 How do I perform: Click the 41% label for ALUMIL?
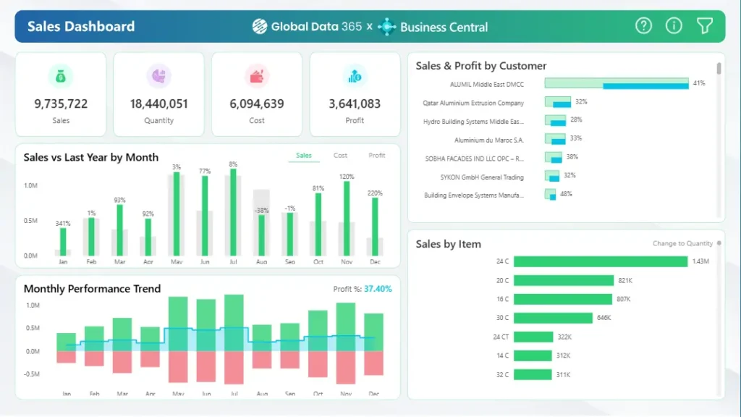(x=699, y=83)
